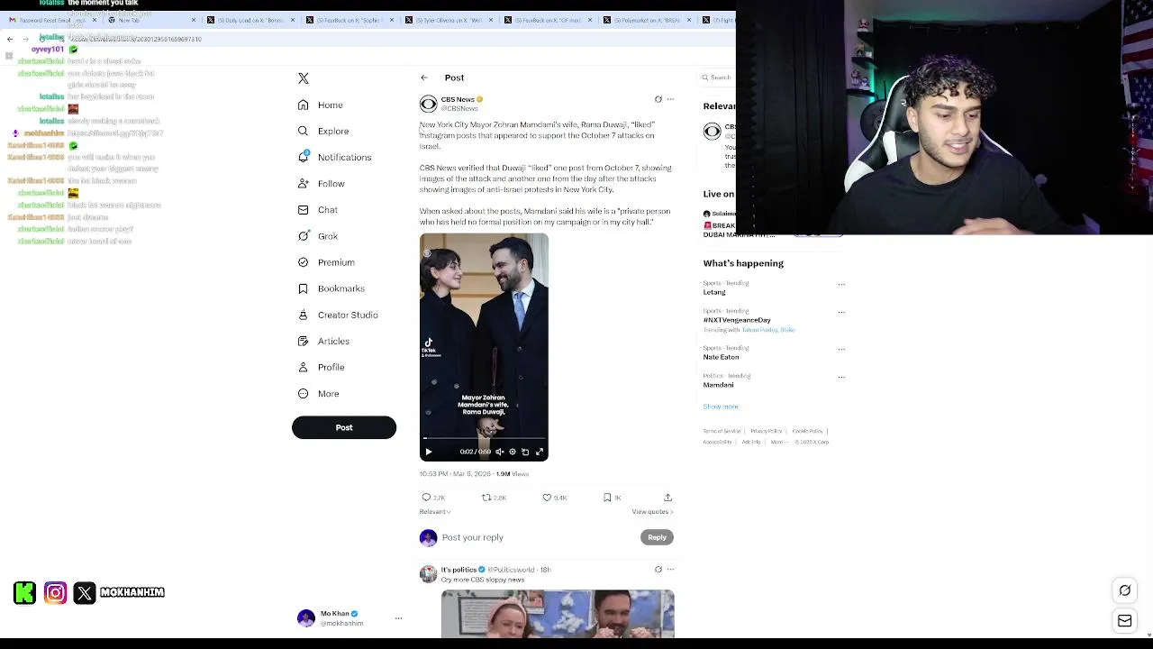The width and height of the screenshot is (1153, 649).
Task: Open the image in It's politics reply
Action: pyautogui.click(x=558, y=614)
